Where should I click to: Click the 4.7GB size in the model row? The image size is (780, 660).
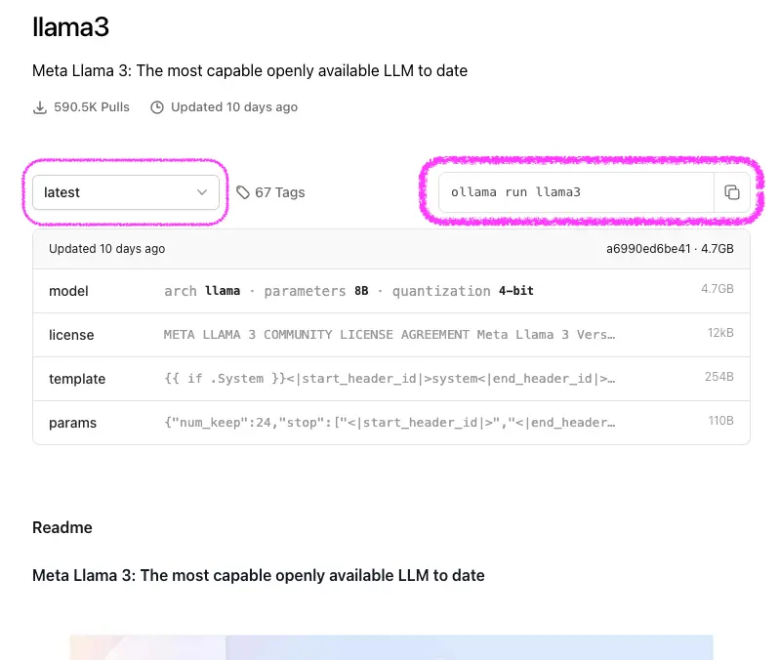[x=717, y=290]
